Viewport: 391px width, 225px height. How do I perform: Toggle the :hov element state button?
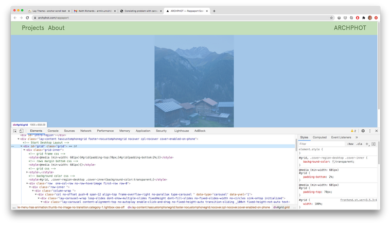(x=350, y=144)
